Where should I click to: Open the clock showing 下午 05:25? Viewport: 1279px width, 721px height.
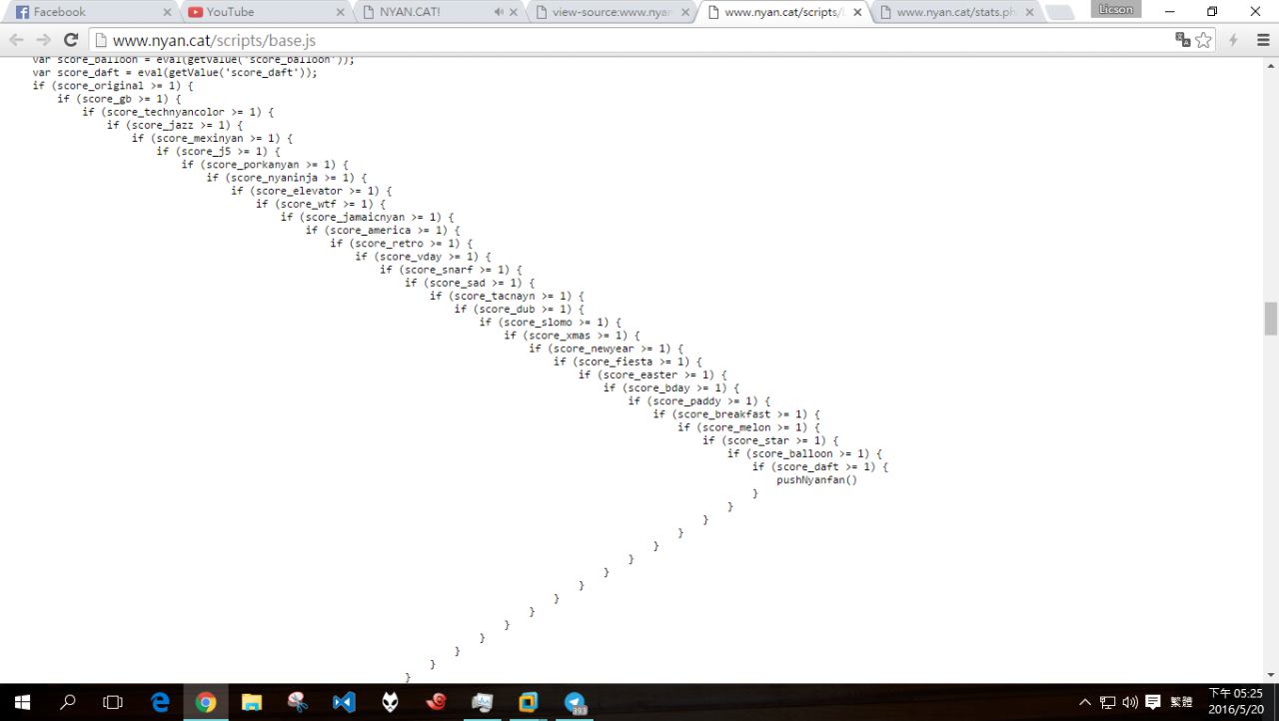[1235, 701]
